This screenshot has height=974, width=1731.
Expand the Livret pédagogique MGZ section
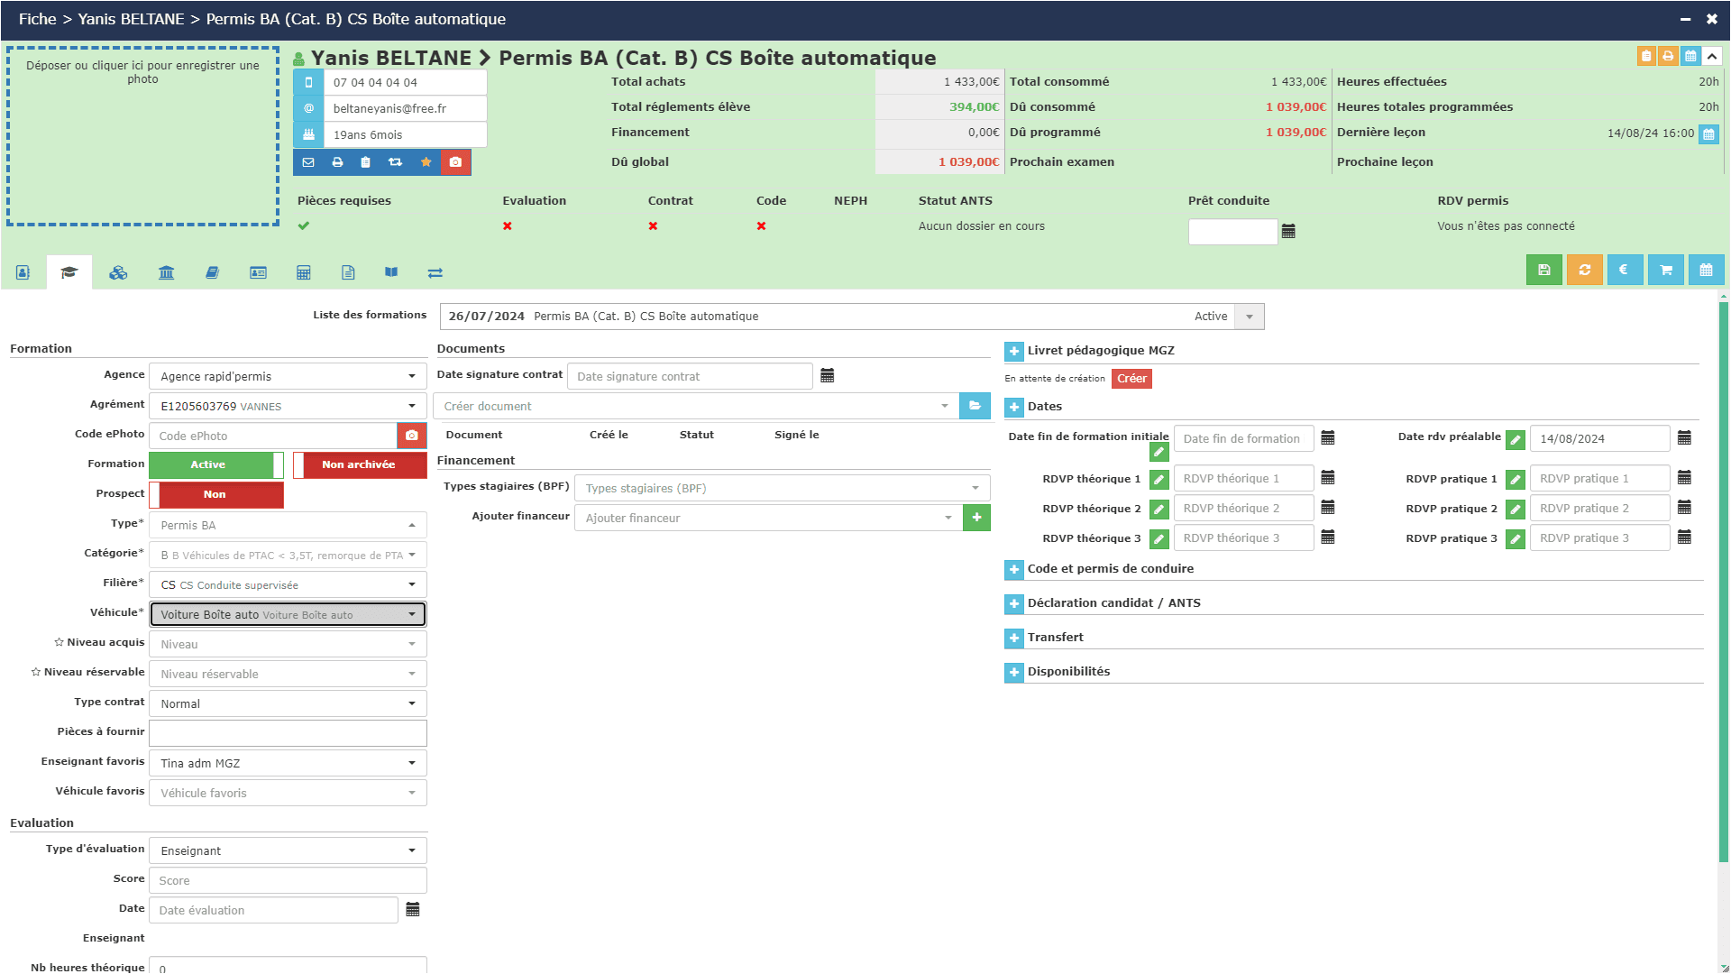point(1014,351)
